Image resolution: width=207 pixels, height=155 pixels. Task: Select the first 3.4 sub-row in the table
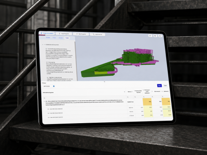tap(55, 109)
